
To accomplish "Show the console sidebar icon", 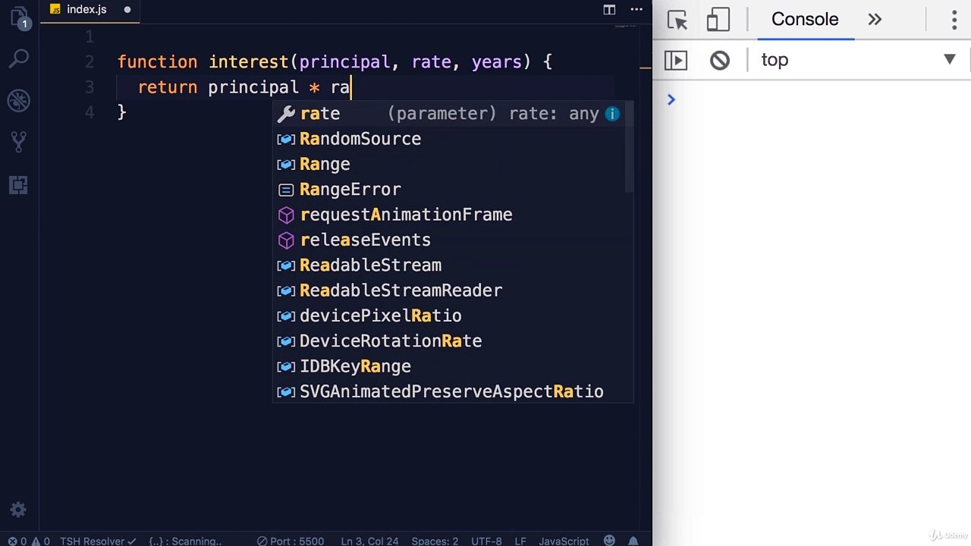I will click(x=676, y=60).
